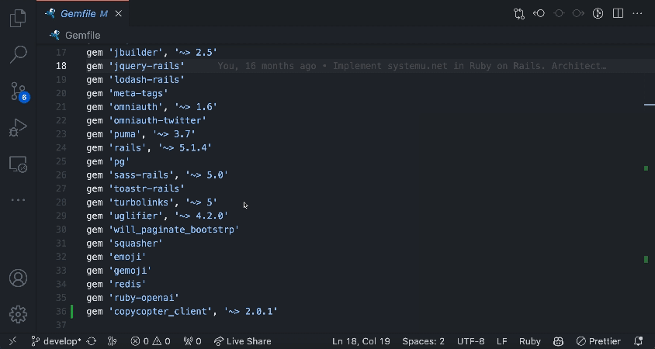
Task: Click Gemfile in the breadcrumb bar
Action: [81, 35]
